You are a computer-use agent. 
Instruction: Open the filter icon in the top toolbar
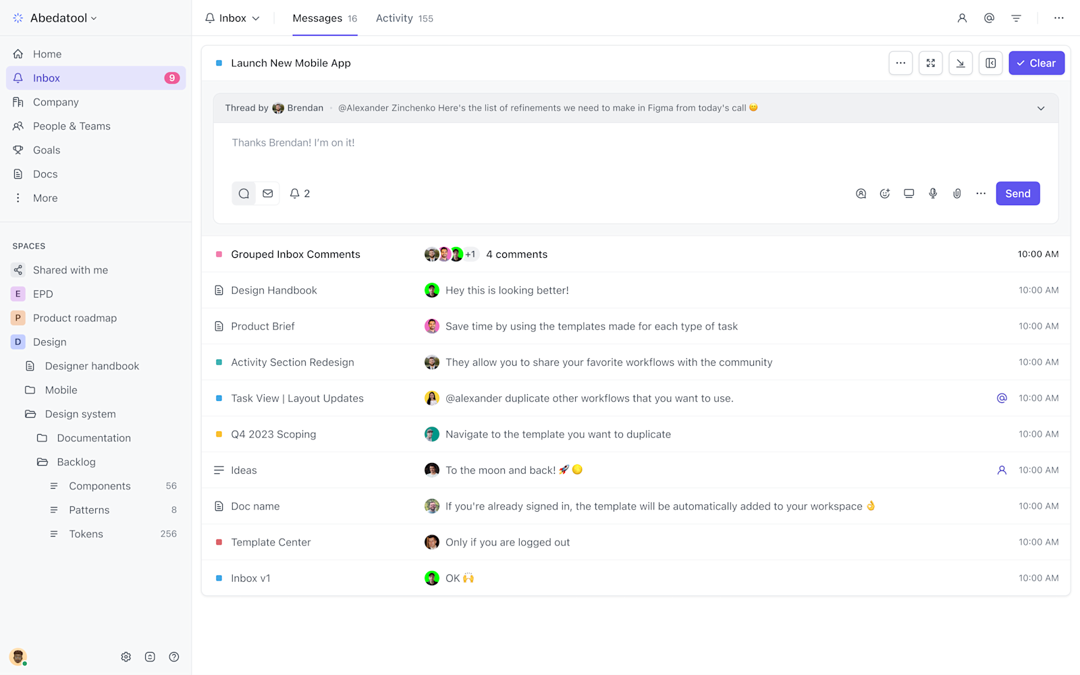point(1016,18)
